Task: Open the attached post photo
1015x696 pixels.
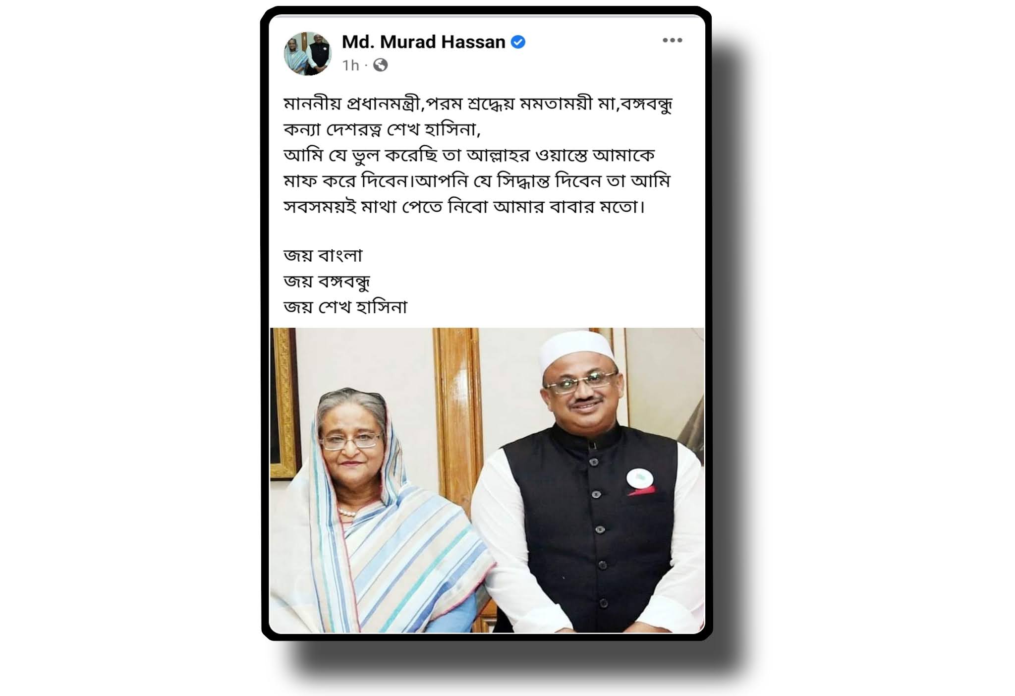Action: tap(487, 480)
